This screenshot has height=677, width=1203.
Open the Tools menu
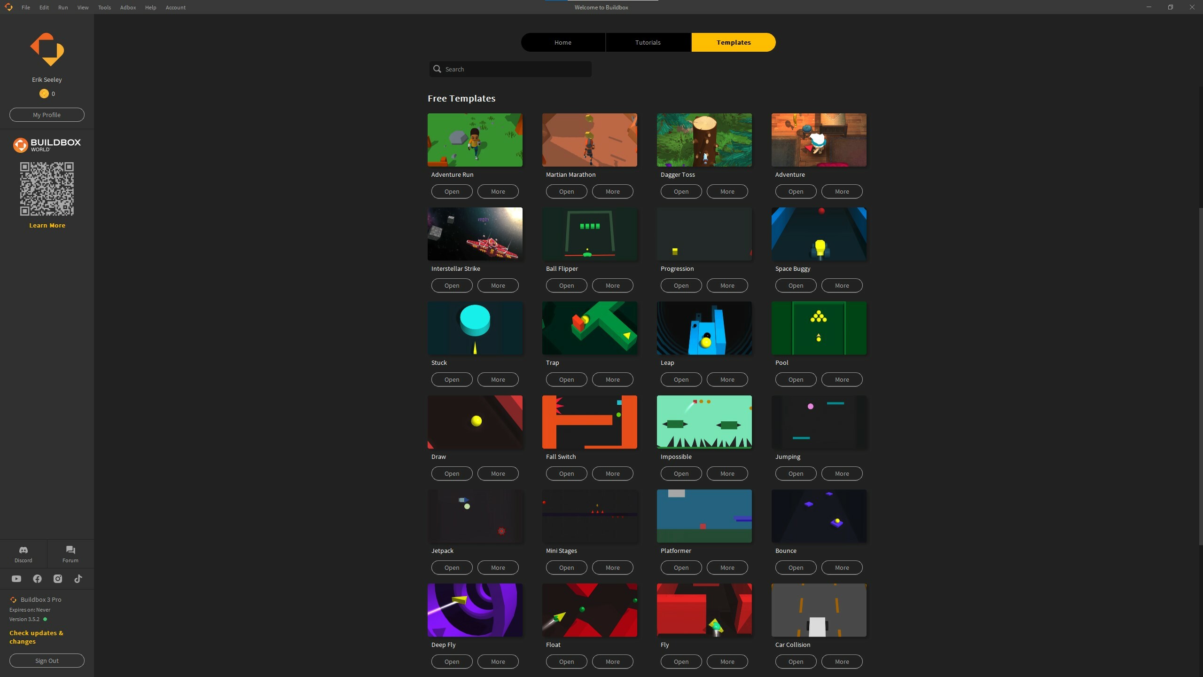point(104,8)
